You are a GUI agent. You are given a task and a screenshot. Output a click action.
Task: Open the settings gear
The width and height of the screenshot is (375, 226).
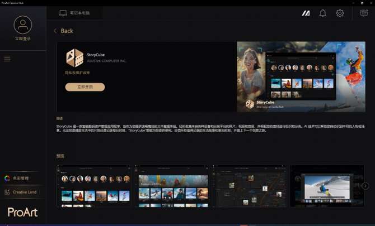click(x=340, y=13)
